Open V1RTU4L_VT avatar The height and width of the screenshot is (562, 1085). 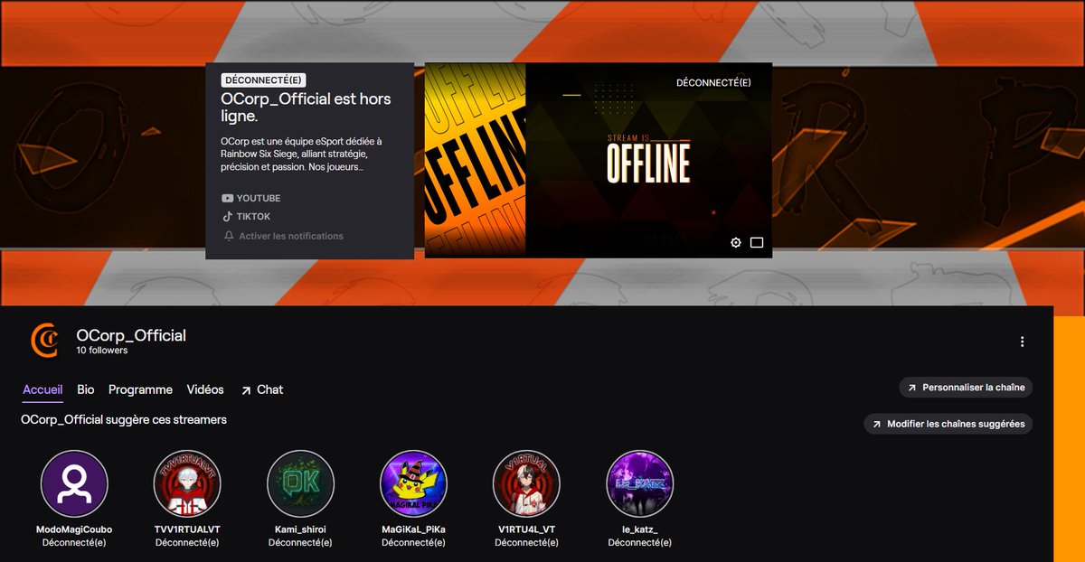(526, 483)
